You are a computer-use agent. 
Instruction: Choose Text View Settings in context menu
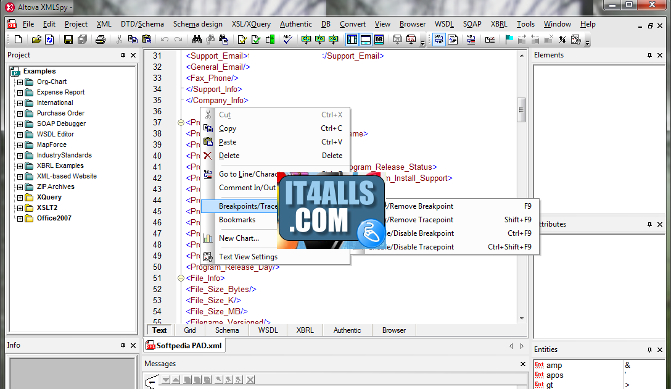click(275, 257)
